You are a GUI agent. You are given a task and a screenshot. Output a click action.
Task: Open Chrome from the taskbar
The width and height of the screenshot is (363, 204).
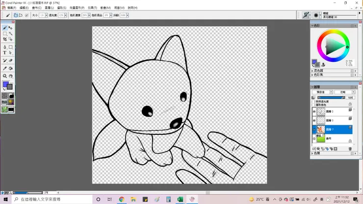[122, 199]
